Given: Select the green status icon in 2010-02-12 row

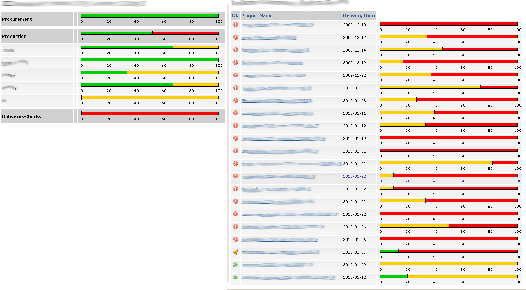Looking at the screenshot, I should 236,277.
